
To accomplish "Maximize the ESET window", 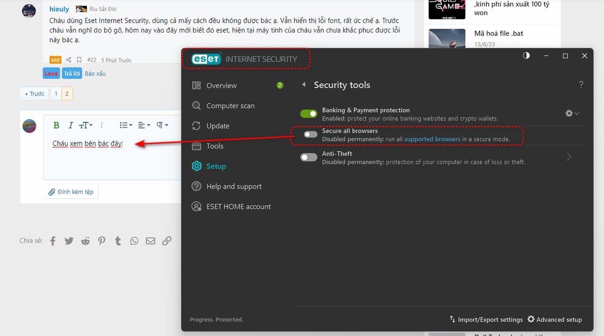I will point(565,56).
